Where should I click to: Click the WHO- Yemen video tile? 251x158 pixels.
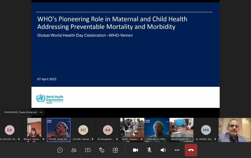(x=132, y=129)
